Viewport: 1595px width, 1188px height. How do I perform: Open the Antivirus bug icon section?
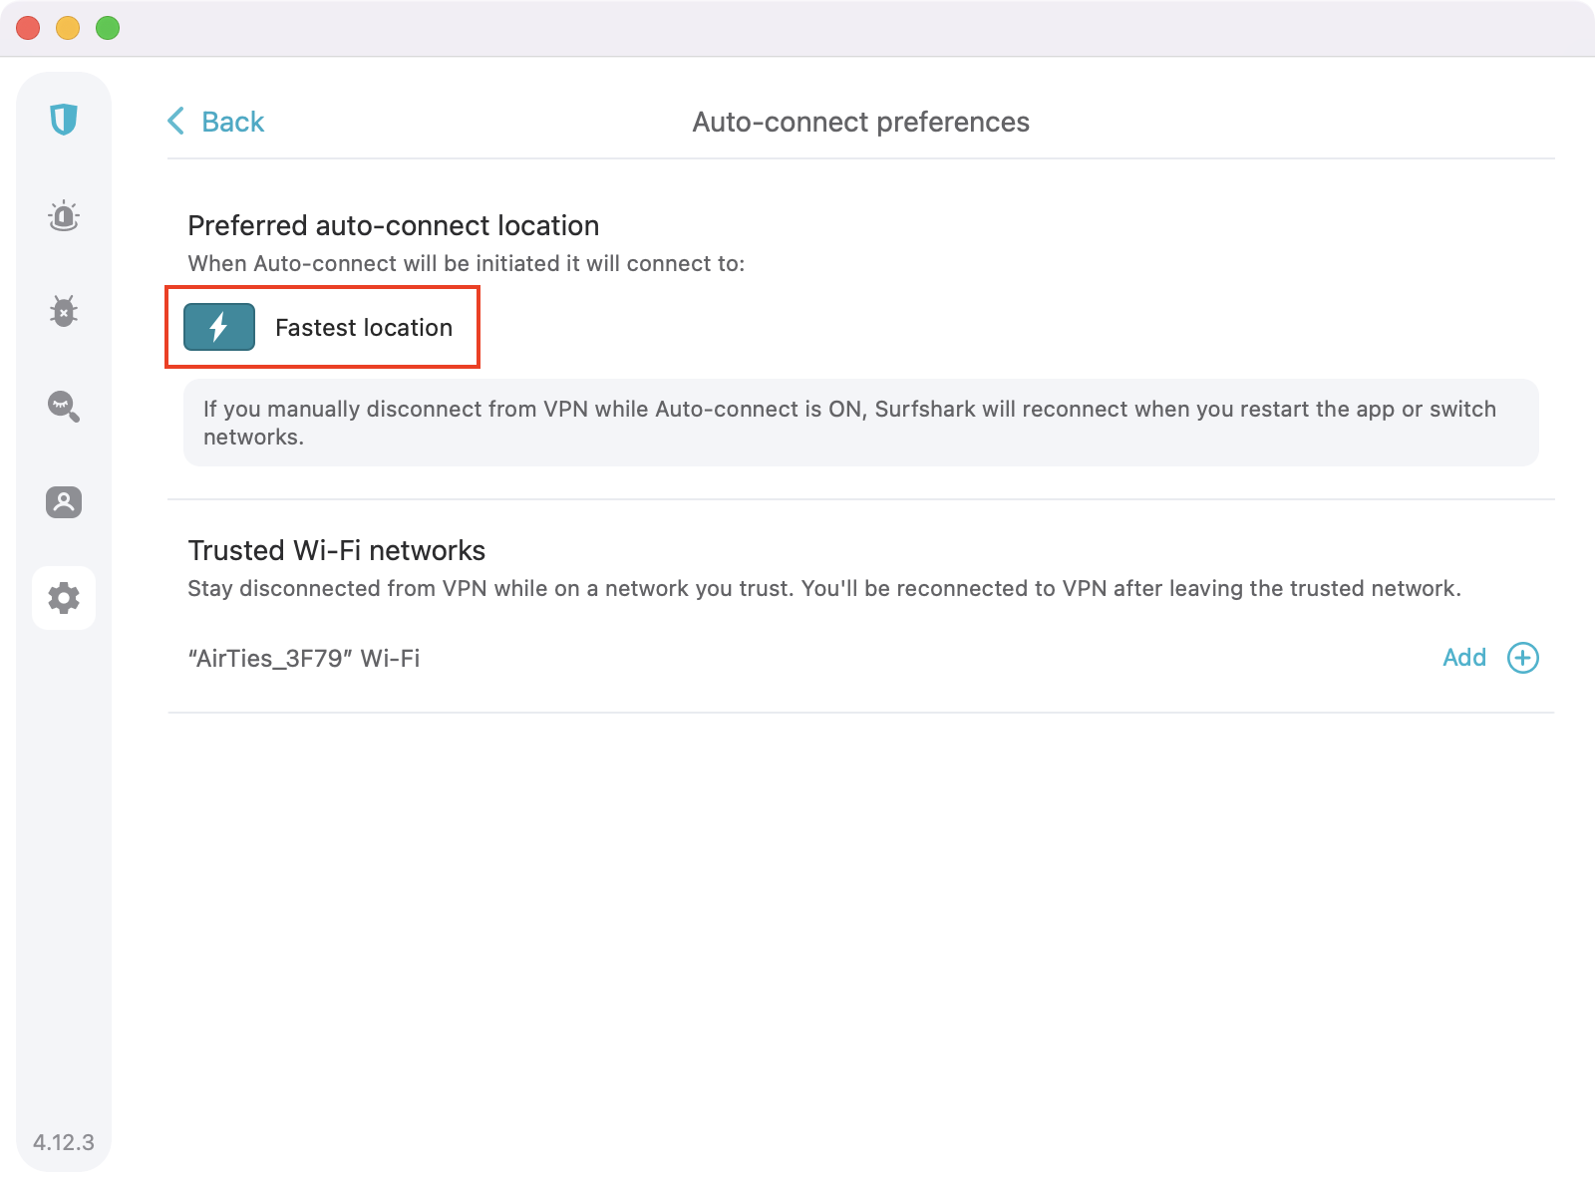(x=64, y=311)
